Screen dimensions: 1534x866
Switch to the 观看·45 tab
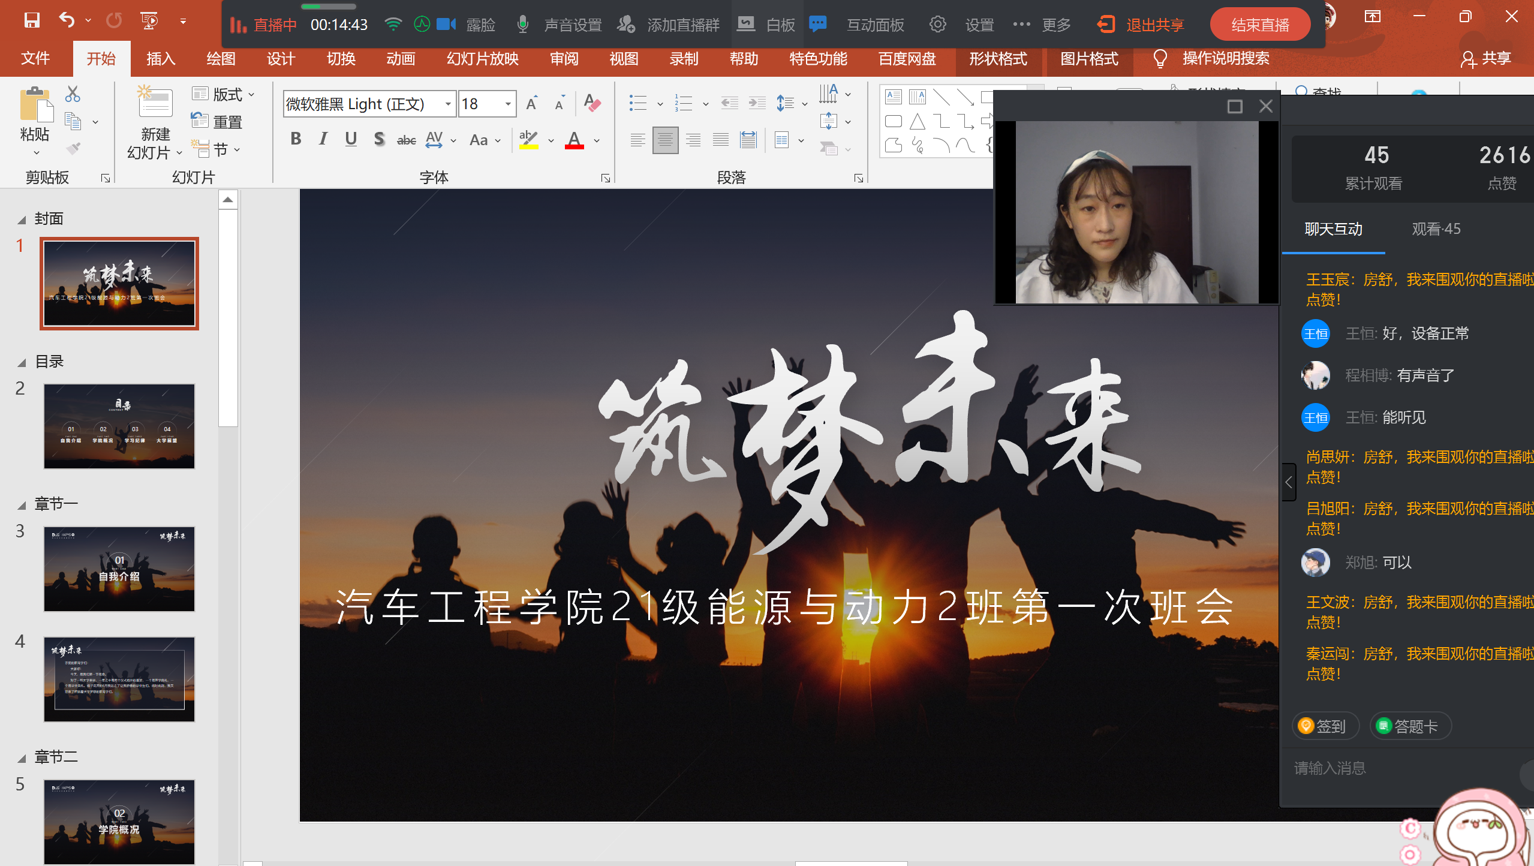(1436, 229)
